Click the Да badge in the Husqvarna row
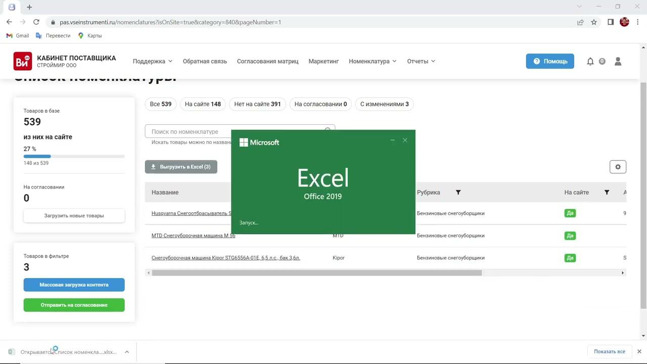 pos(570,213)
